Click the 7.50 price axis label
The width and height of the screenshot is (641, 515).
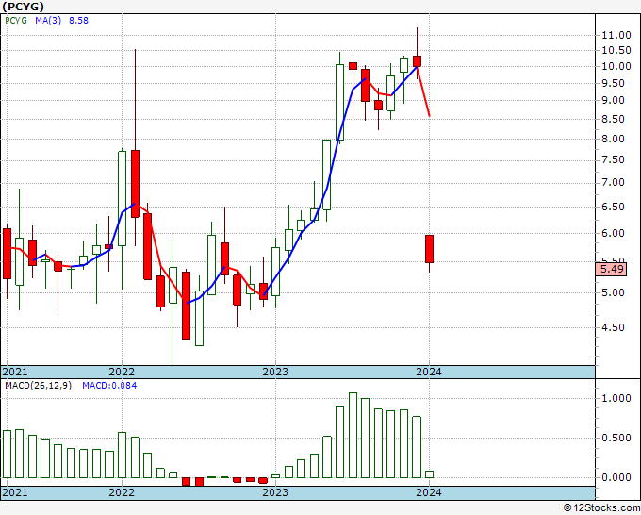(614, 160)
